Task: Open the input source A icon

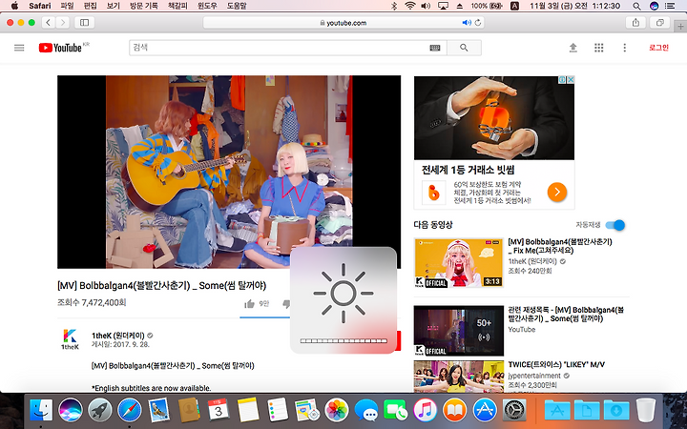Action: point(515,6)
